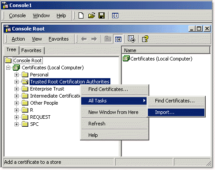Choose Find Certificates in the All Tasks submenu
Image resolution: width=215 pixels, height=170 pixels.
(176, 101)
